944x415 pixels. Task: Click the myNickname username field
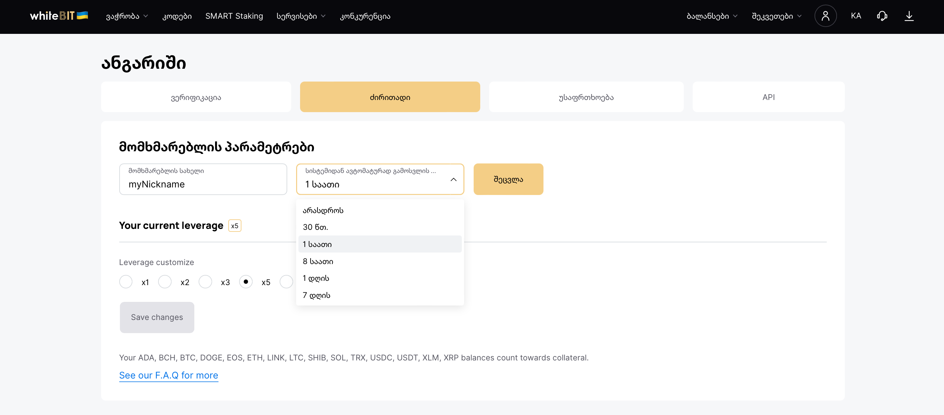click(x=203, y=179)
